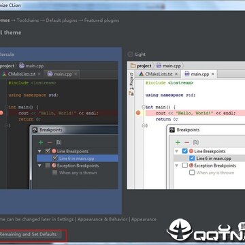Select the Light theme radio button

click(130, 54)
